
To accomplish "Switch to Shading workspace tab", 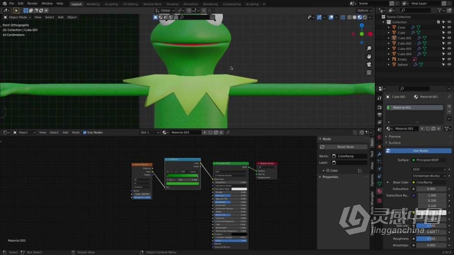I will 172,4.
